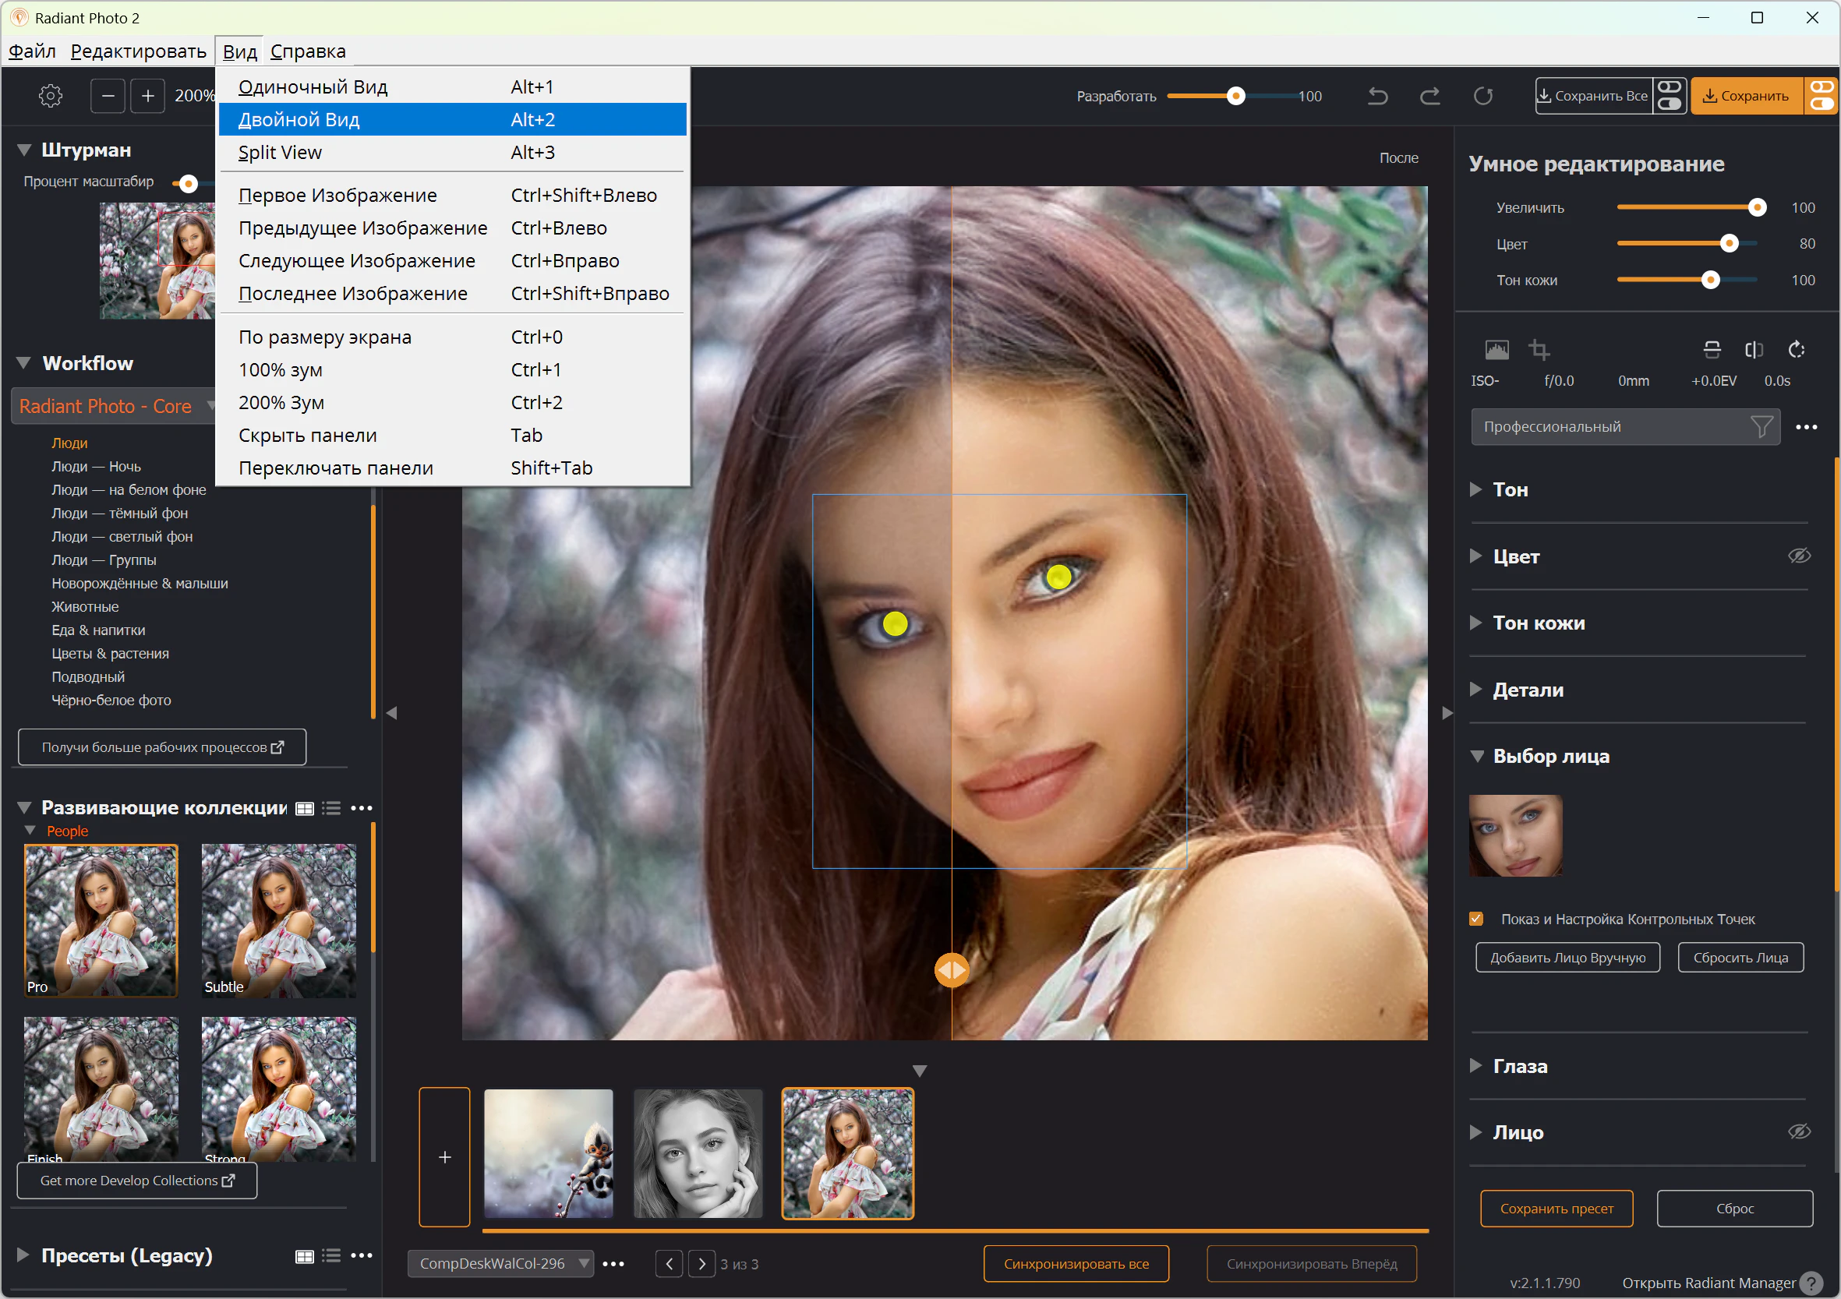Image resolution: width=1841 pixels, height=1299 pixels.
Task: Click Синхронизировать все button
Action: [1076, 1264]
